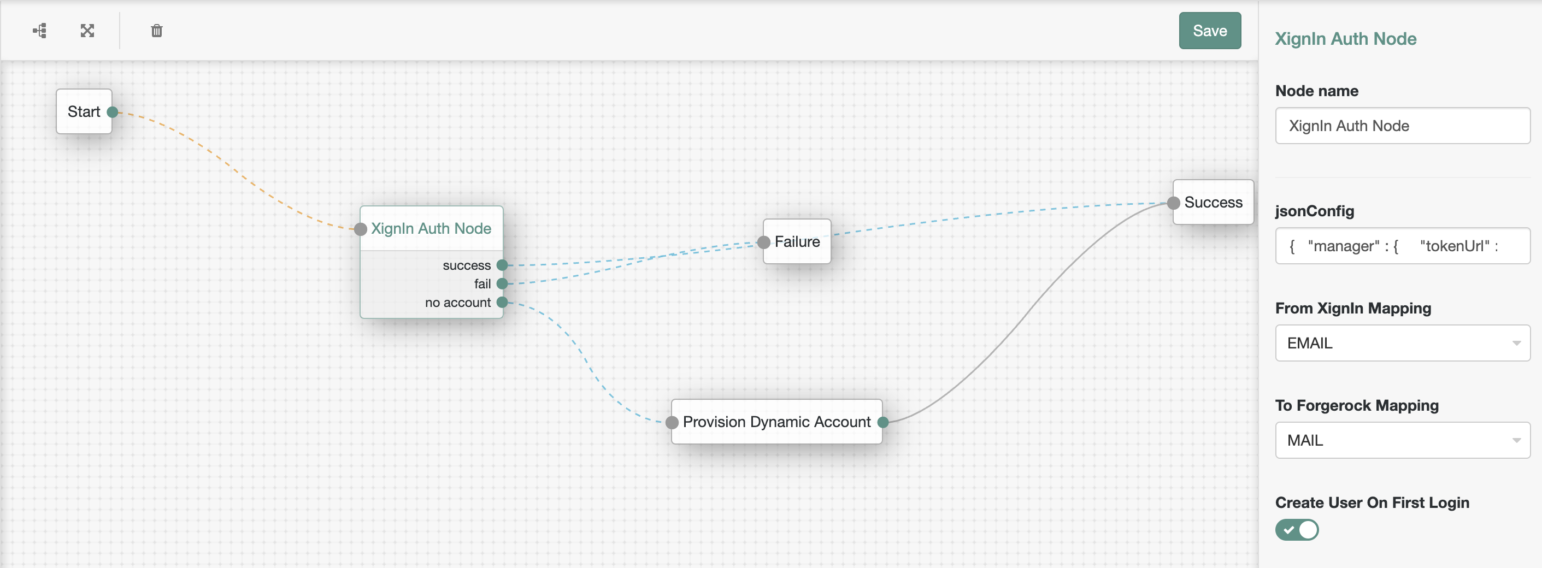The image size is (1542, 568).
Task: Click the XignIn Auth Node input connector
Action: (x=360, y=229)
